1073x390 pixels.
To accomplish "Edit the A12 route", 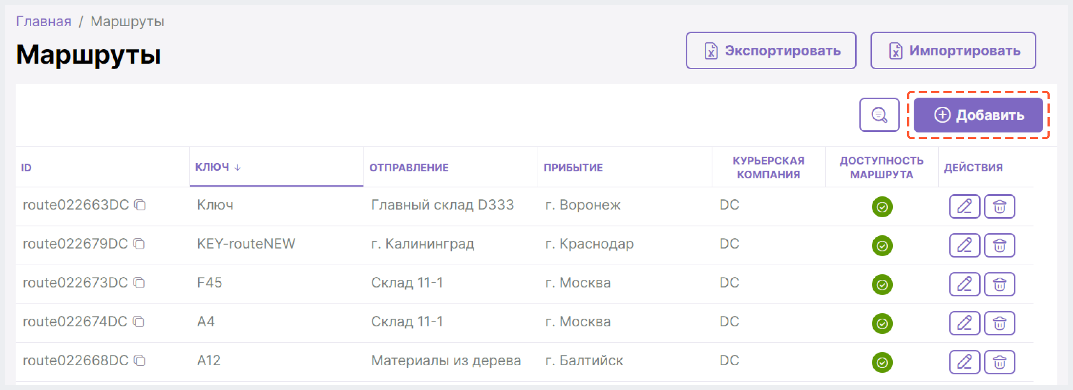I will tap(964, 362).
